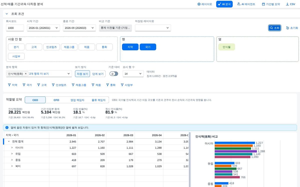Switch to the CFO role tab
This screenshot has width=300, height=187.
pos(56,100)
